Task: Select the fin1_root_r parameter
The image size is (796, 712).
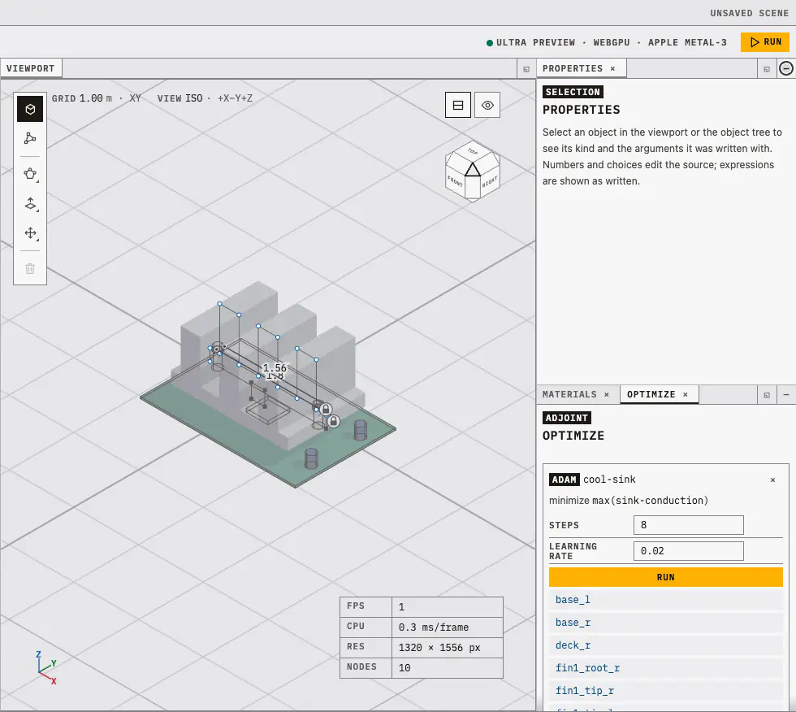Action: click(665, 668)
